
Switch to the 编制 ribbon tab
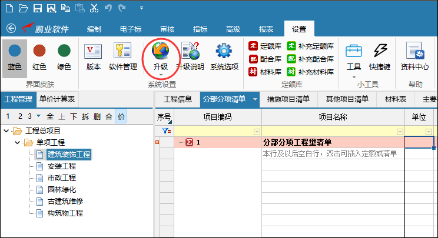(x=94, y=29)
